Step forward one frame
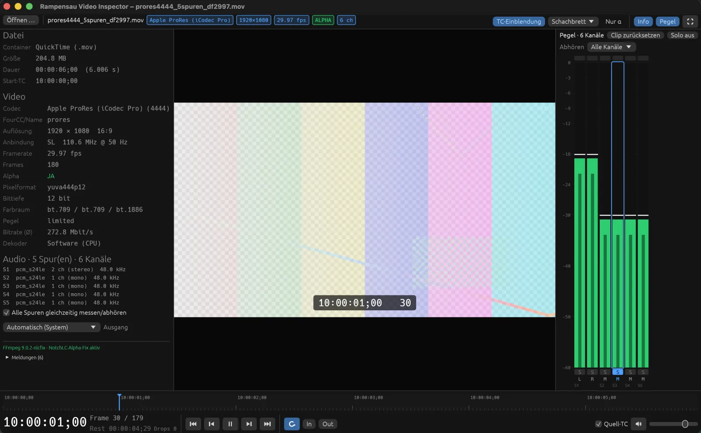This screenshot has width=701, height=433. (x=249, y=424)
